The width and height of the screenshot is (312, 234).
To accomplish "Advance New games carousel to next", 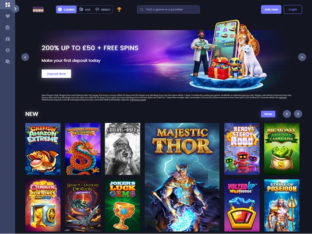I will [x=298, y=114].
